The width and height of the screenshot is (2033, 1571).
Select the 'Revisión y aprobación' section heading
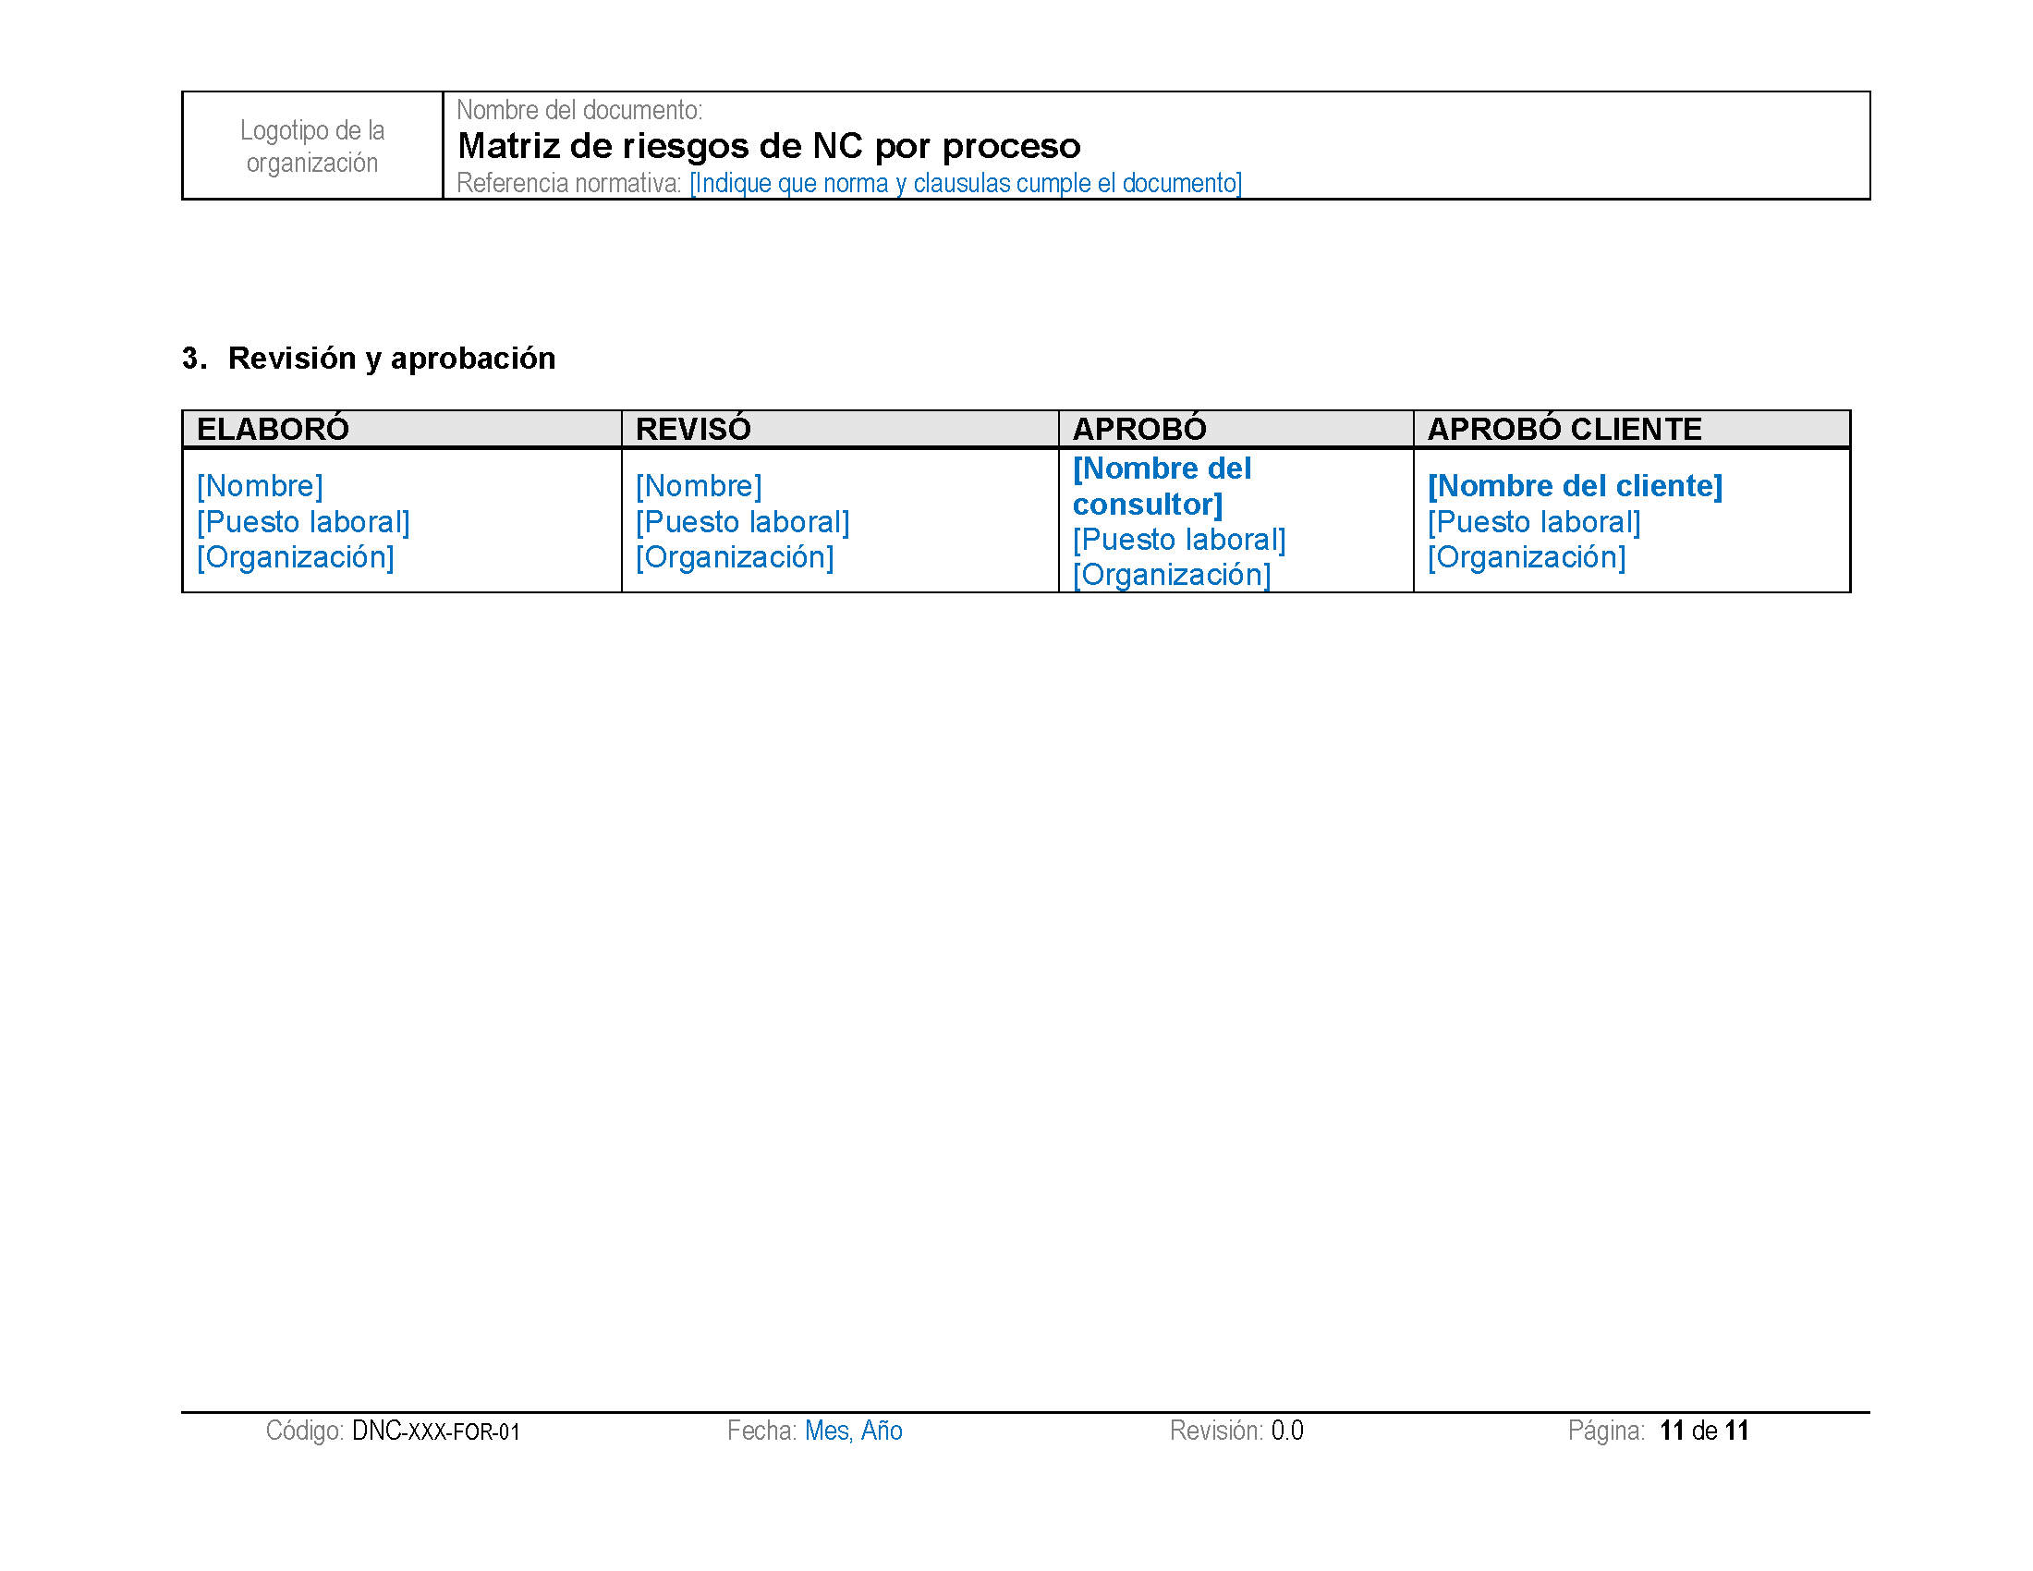[391, 359]
